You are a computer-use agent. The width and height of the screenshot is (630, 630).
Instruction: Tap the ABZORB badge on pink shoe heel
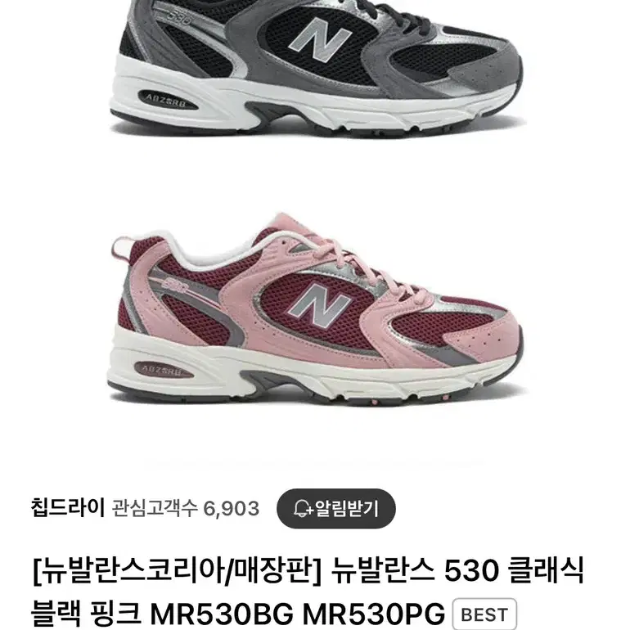163,370
